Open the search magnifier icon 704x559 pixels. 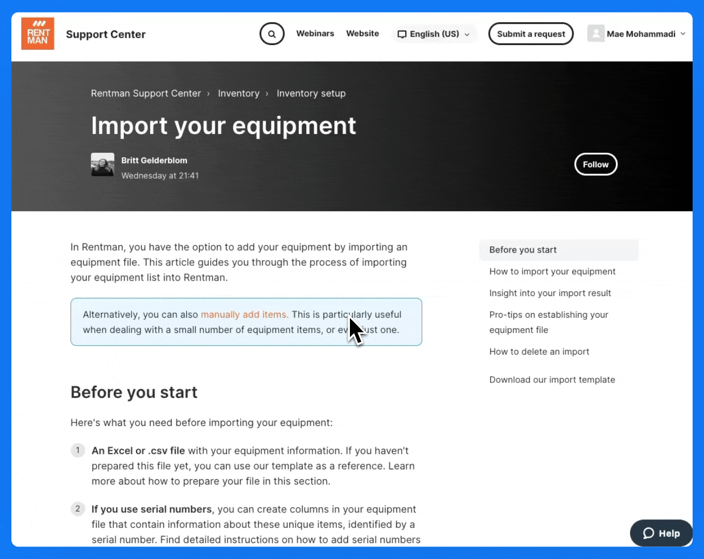point(272,34)
